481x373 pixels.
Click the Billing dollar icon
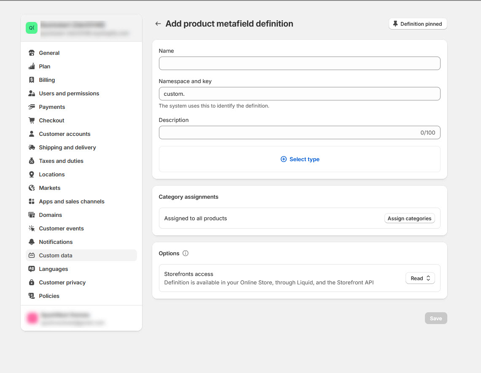(32, 80)
